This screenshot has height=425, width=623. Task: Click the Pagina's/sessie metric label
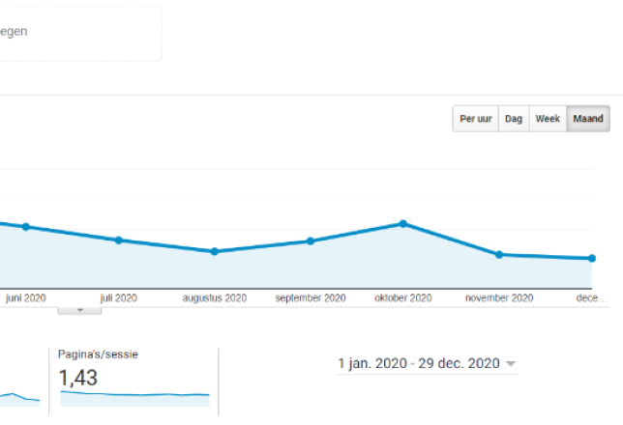coord(98,354)
